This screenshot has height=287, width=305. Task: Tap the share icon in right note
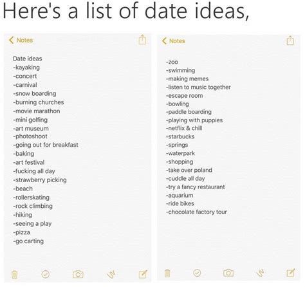(290, 41)
